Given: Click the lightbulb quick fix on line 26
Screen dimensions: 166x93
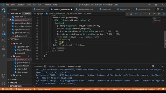Looking at the screenshot, I should click(x=63, y=42).
